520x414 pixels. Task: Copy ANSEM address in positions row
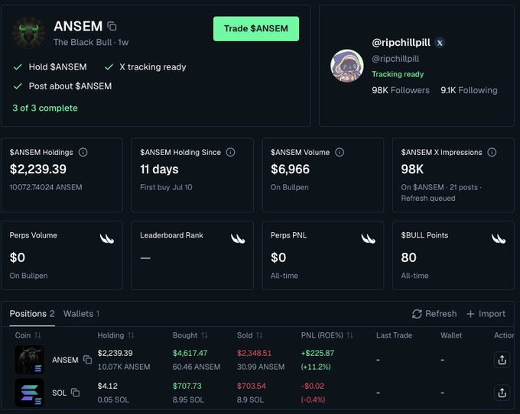(x=87, y=360)
